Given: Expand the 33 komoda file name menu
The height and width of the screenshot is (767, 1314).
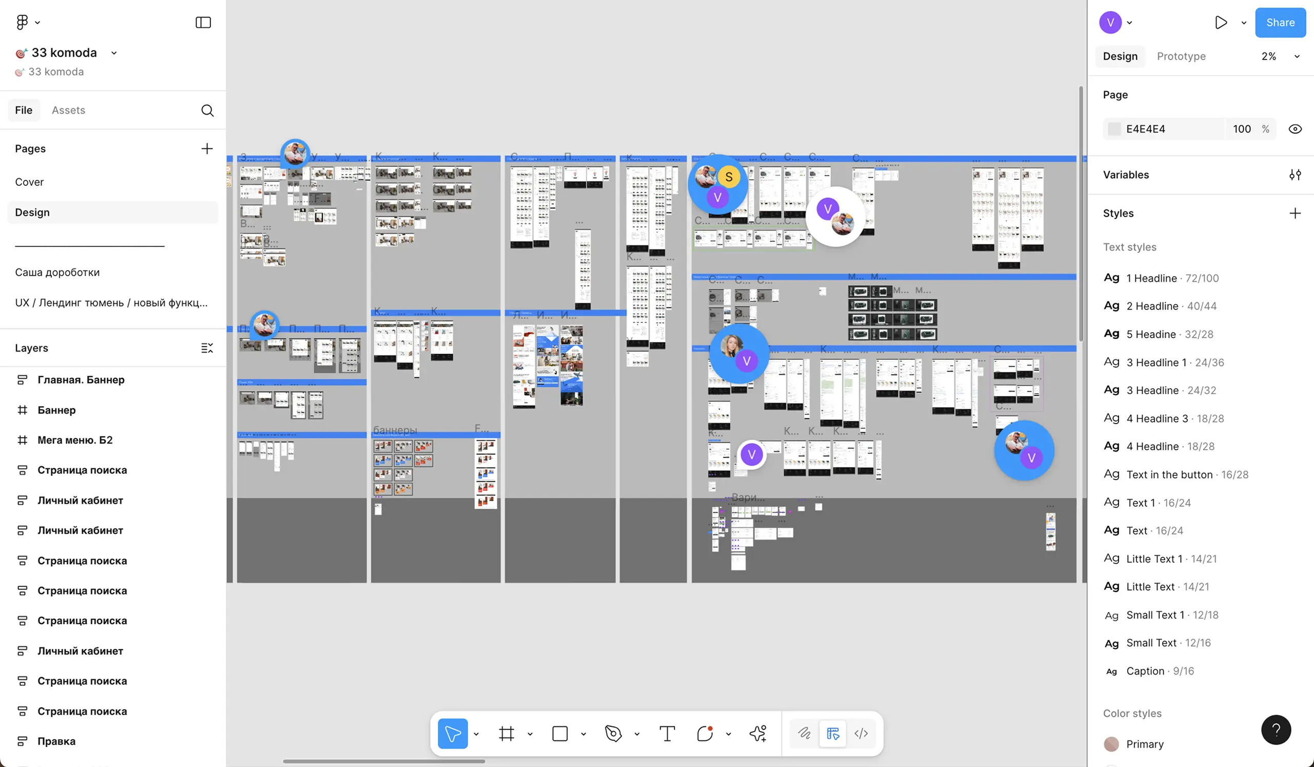Looking at the screenshot, I should (x=113, y=53).
